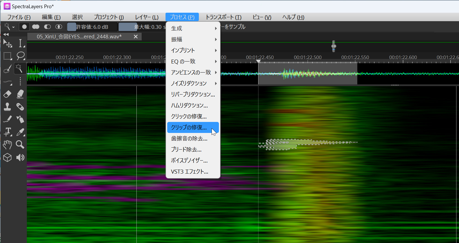Select the Noise Spray tool
Viewport: 459px width, 243px height.
21,119
